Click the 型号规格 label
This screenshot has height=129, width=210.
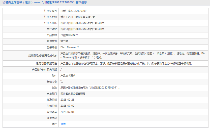52,47
